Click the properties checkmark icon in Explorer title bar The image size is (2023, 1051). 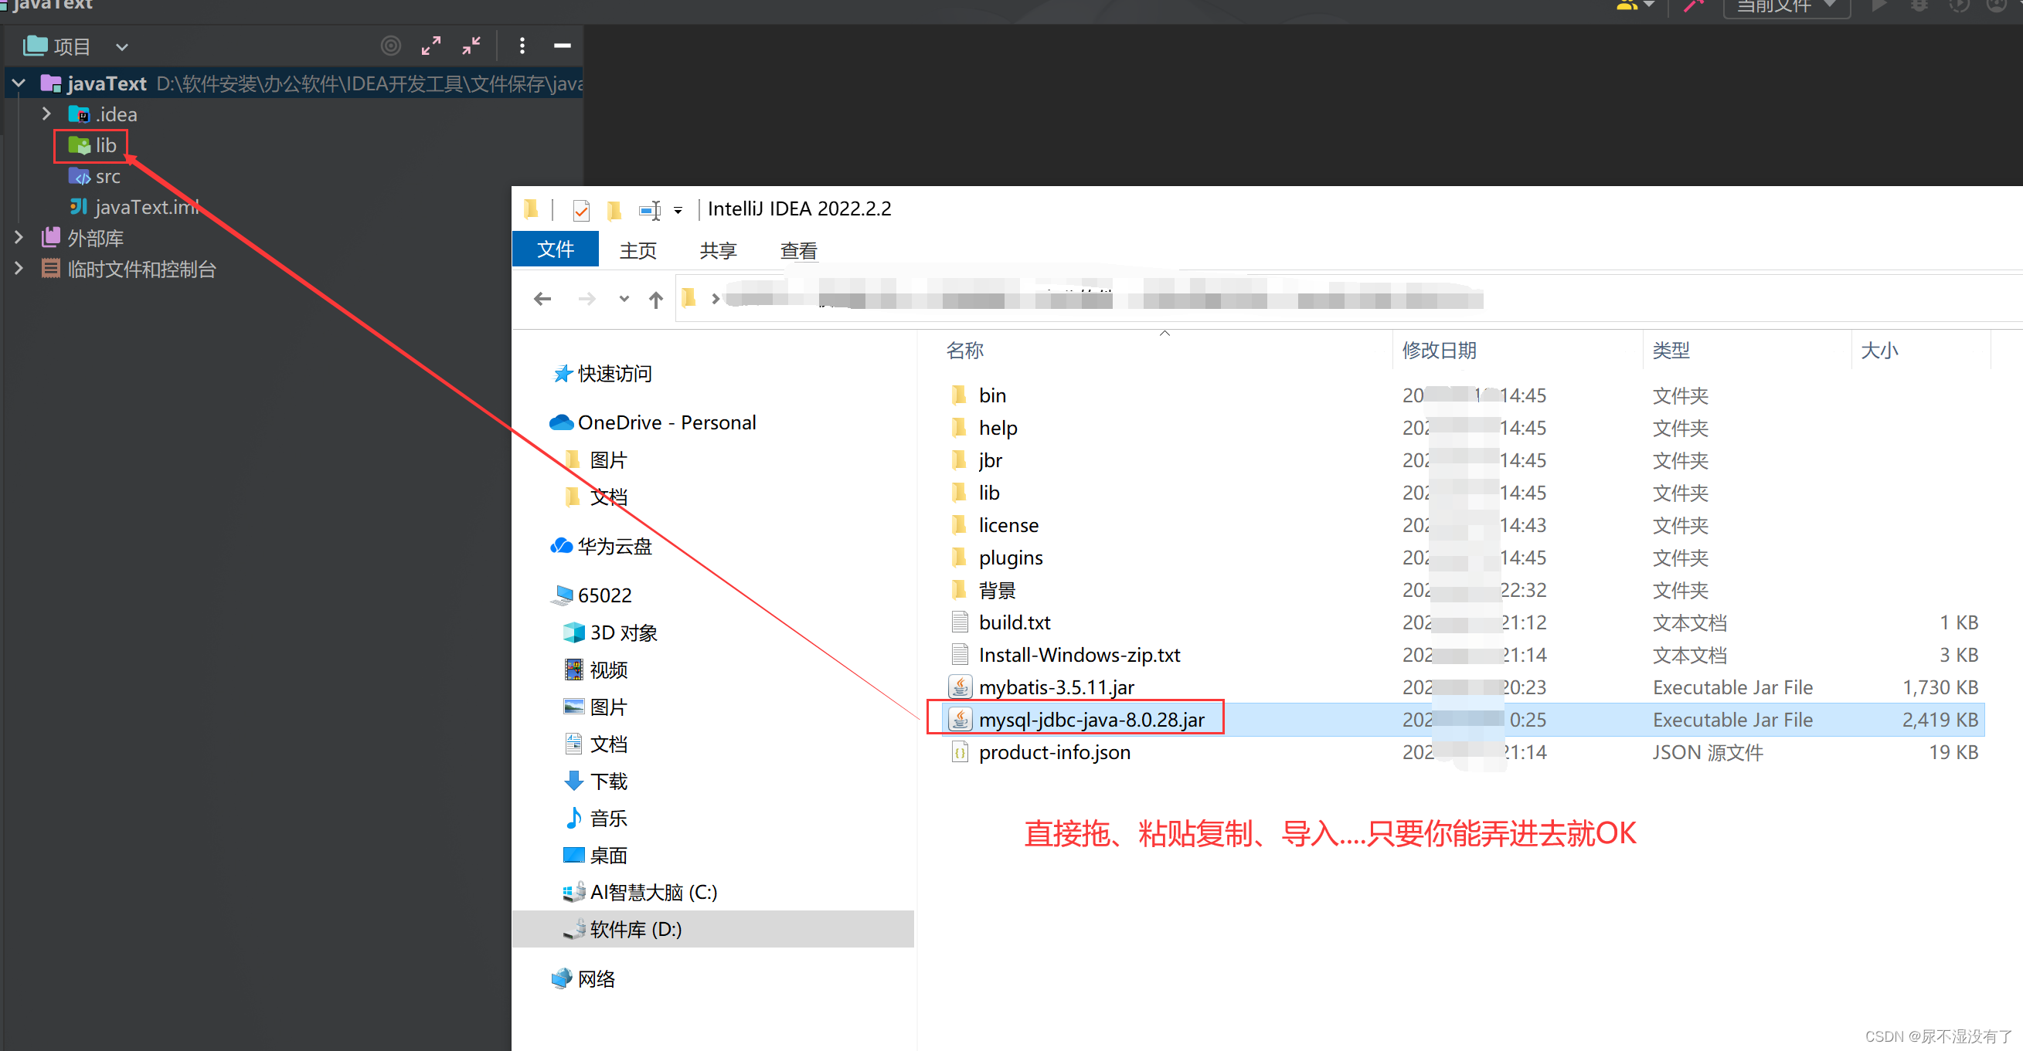tap(581, 210)
